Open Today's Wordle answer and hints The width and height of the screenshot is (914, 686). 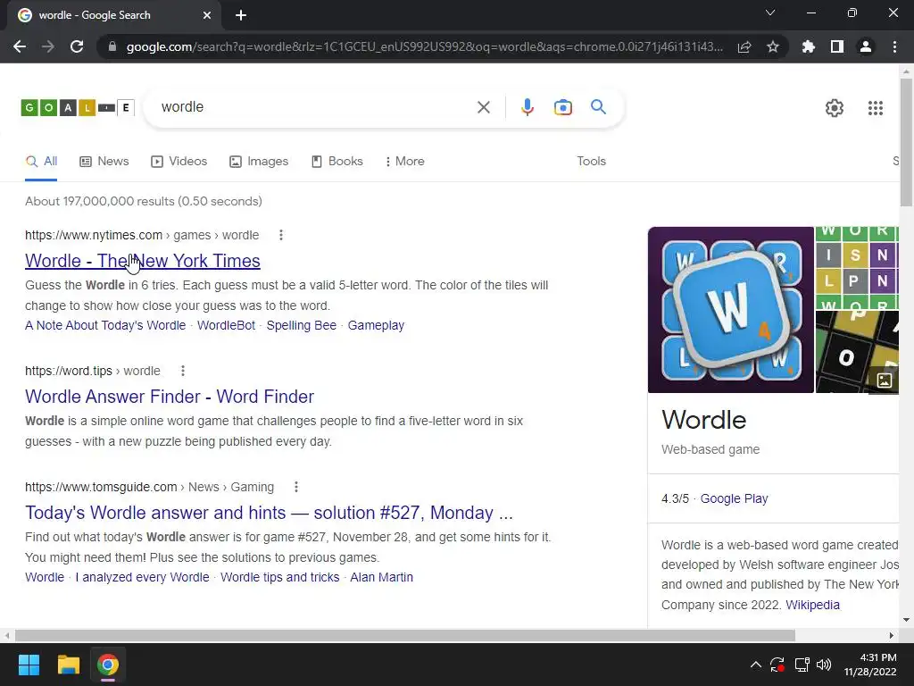[269, 513]
